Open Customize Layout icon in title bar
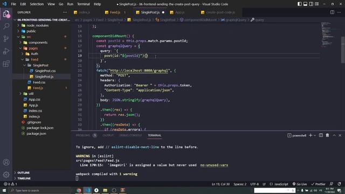 click(x=317, y=4)
